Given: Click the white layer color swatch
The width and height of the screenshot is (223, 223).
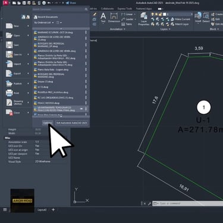Looking at the screenshot, I should (164, 14).
